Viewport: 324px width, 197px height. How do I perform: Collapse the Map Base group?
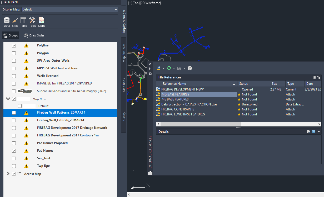coord(8,99)
